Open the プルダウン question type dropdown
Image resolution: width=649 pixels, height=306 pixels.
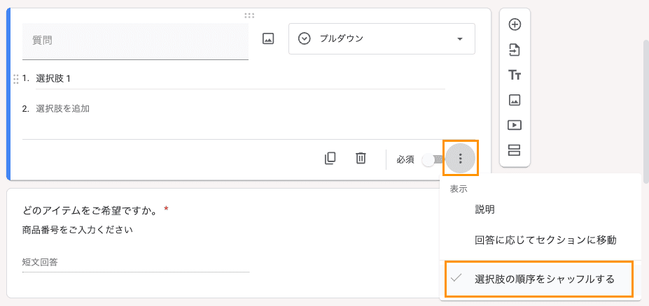point(382,39)
